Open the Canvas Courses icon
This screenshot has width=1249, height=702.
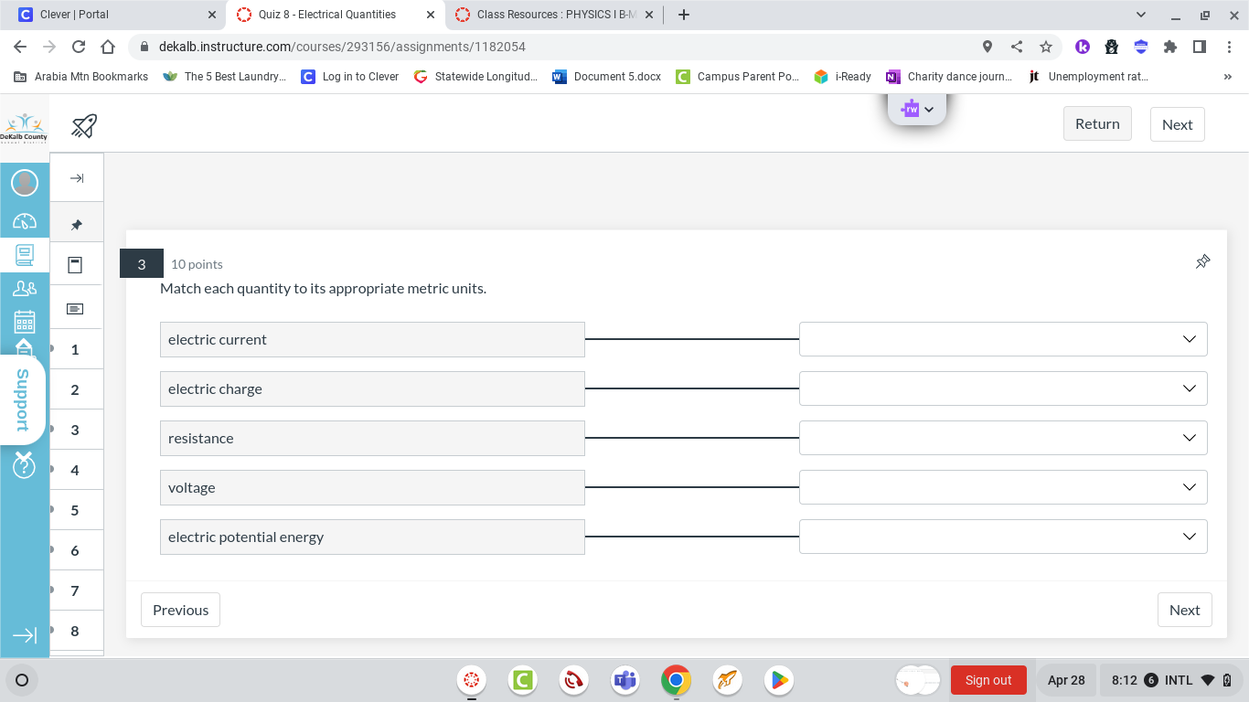(x=25, y=255)
